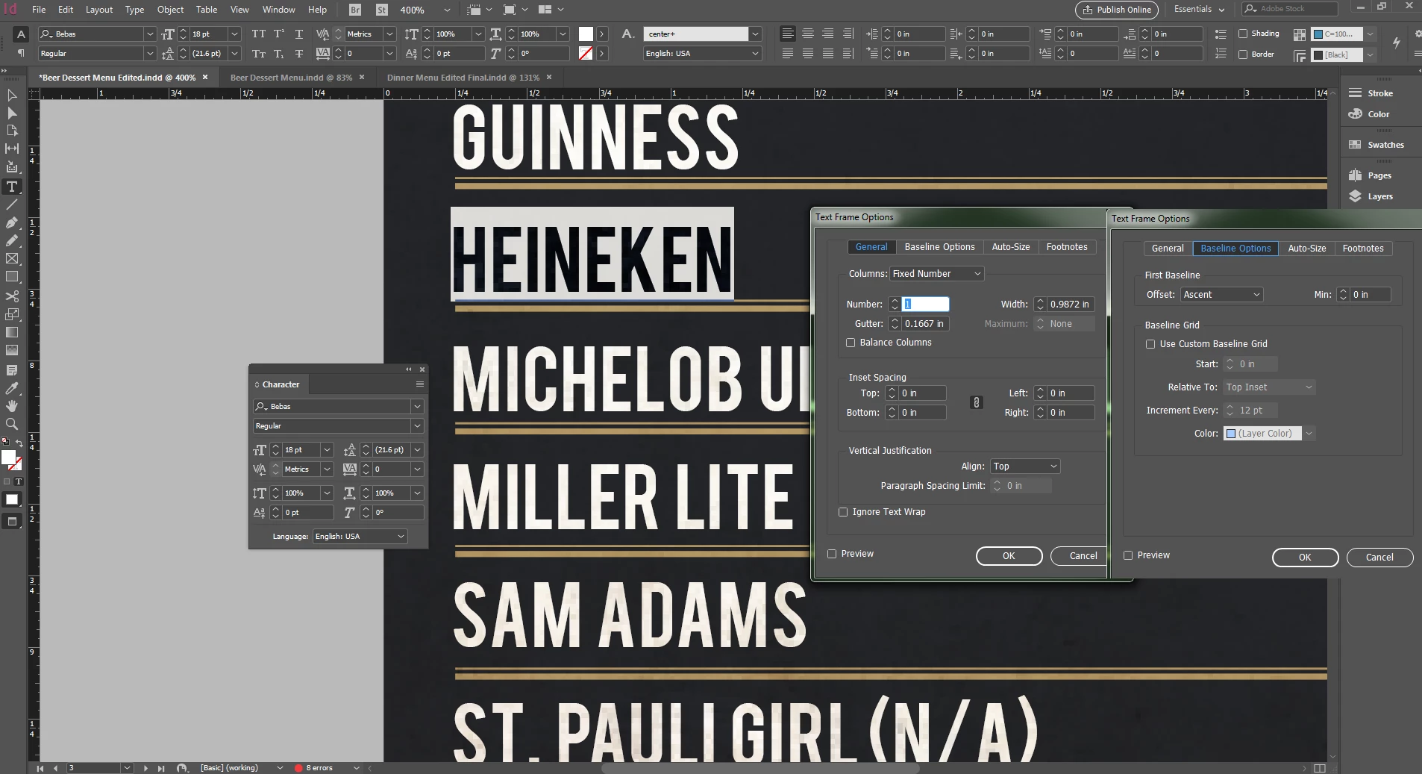Pick the Eyedropper tool
This screenshot has width=1422, height=774.
12,388
